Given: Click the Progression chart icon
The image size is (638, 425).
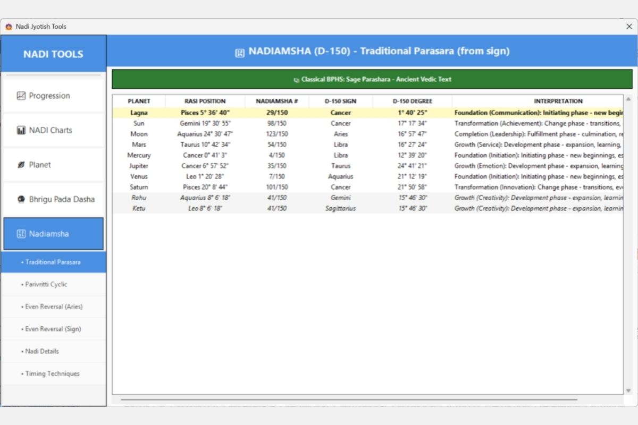Looking at the screenshot, I should click(x=21, y=96).
